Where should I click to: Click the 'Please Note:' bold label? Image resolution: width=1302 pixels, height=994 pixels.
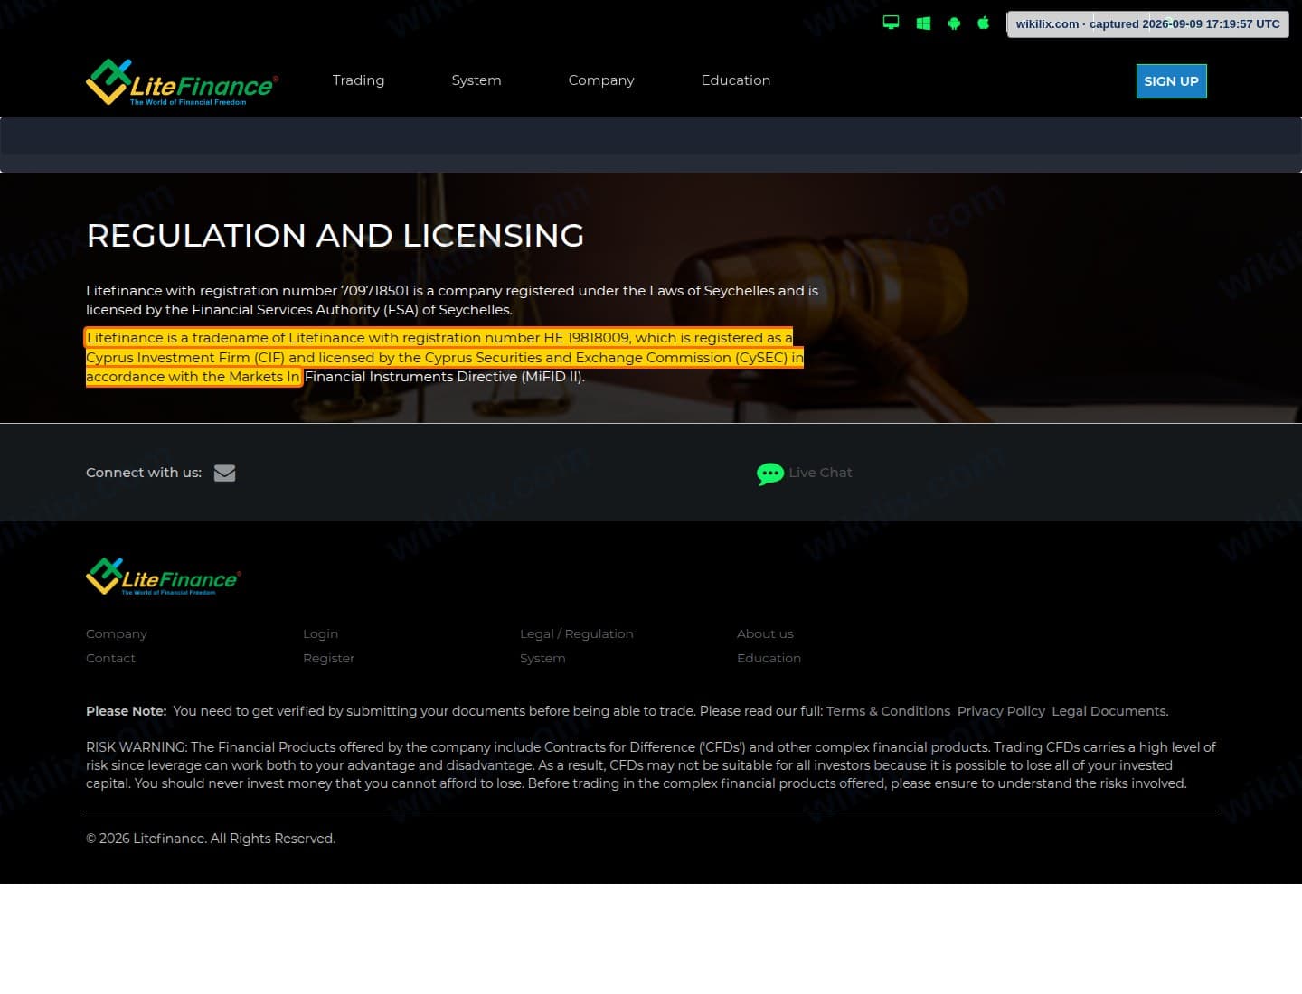(x=127, y=711)
